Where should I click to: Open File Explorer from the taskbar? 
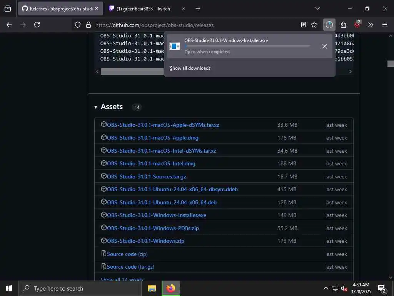[x=152, y=288]
